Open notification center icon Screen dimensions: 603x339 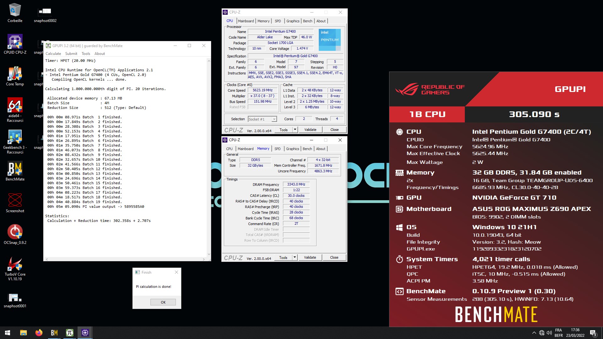(x=593, y=333)
